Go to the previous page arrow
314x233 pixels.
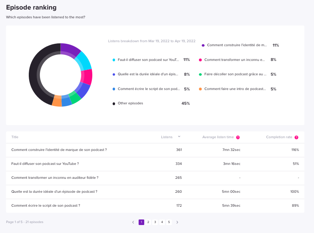point(133,222)
